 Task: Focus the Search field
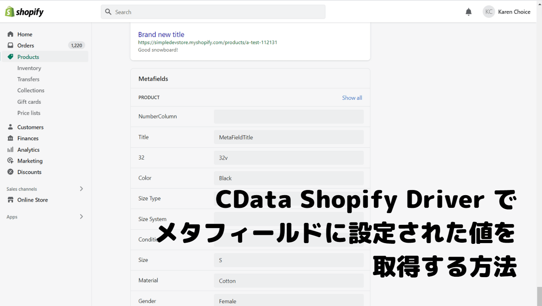213,12
